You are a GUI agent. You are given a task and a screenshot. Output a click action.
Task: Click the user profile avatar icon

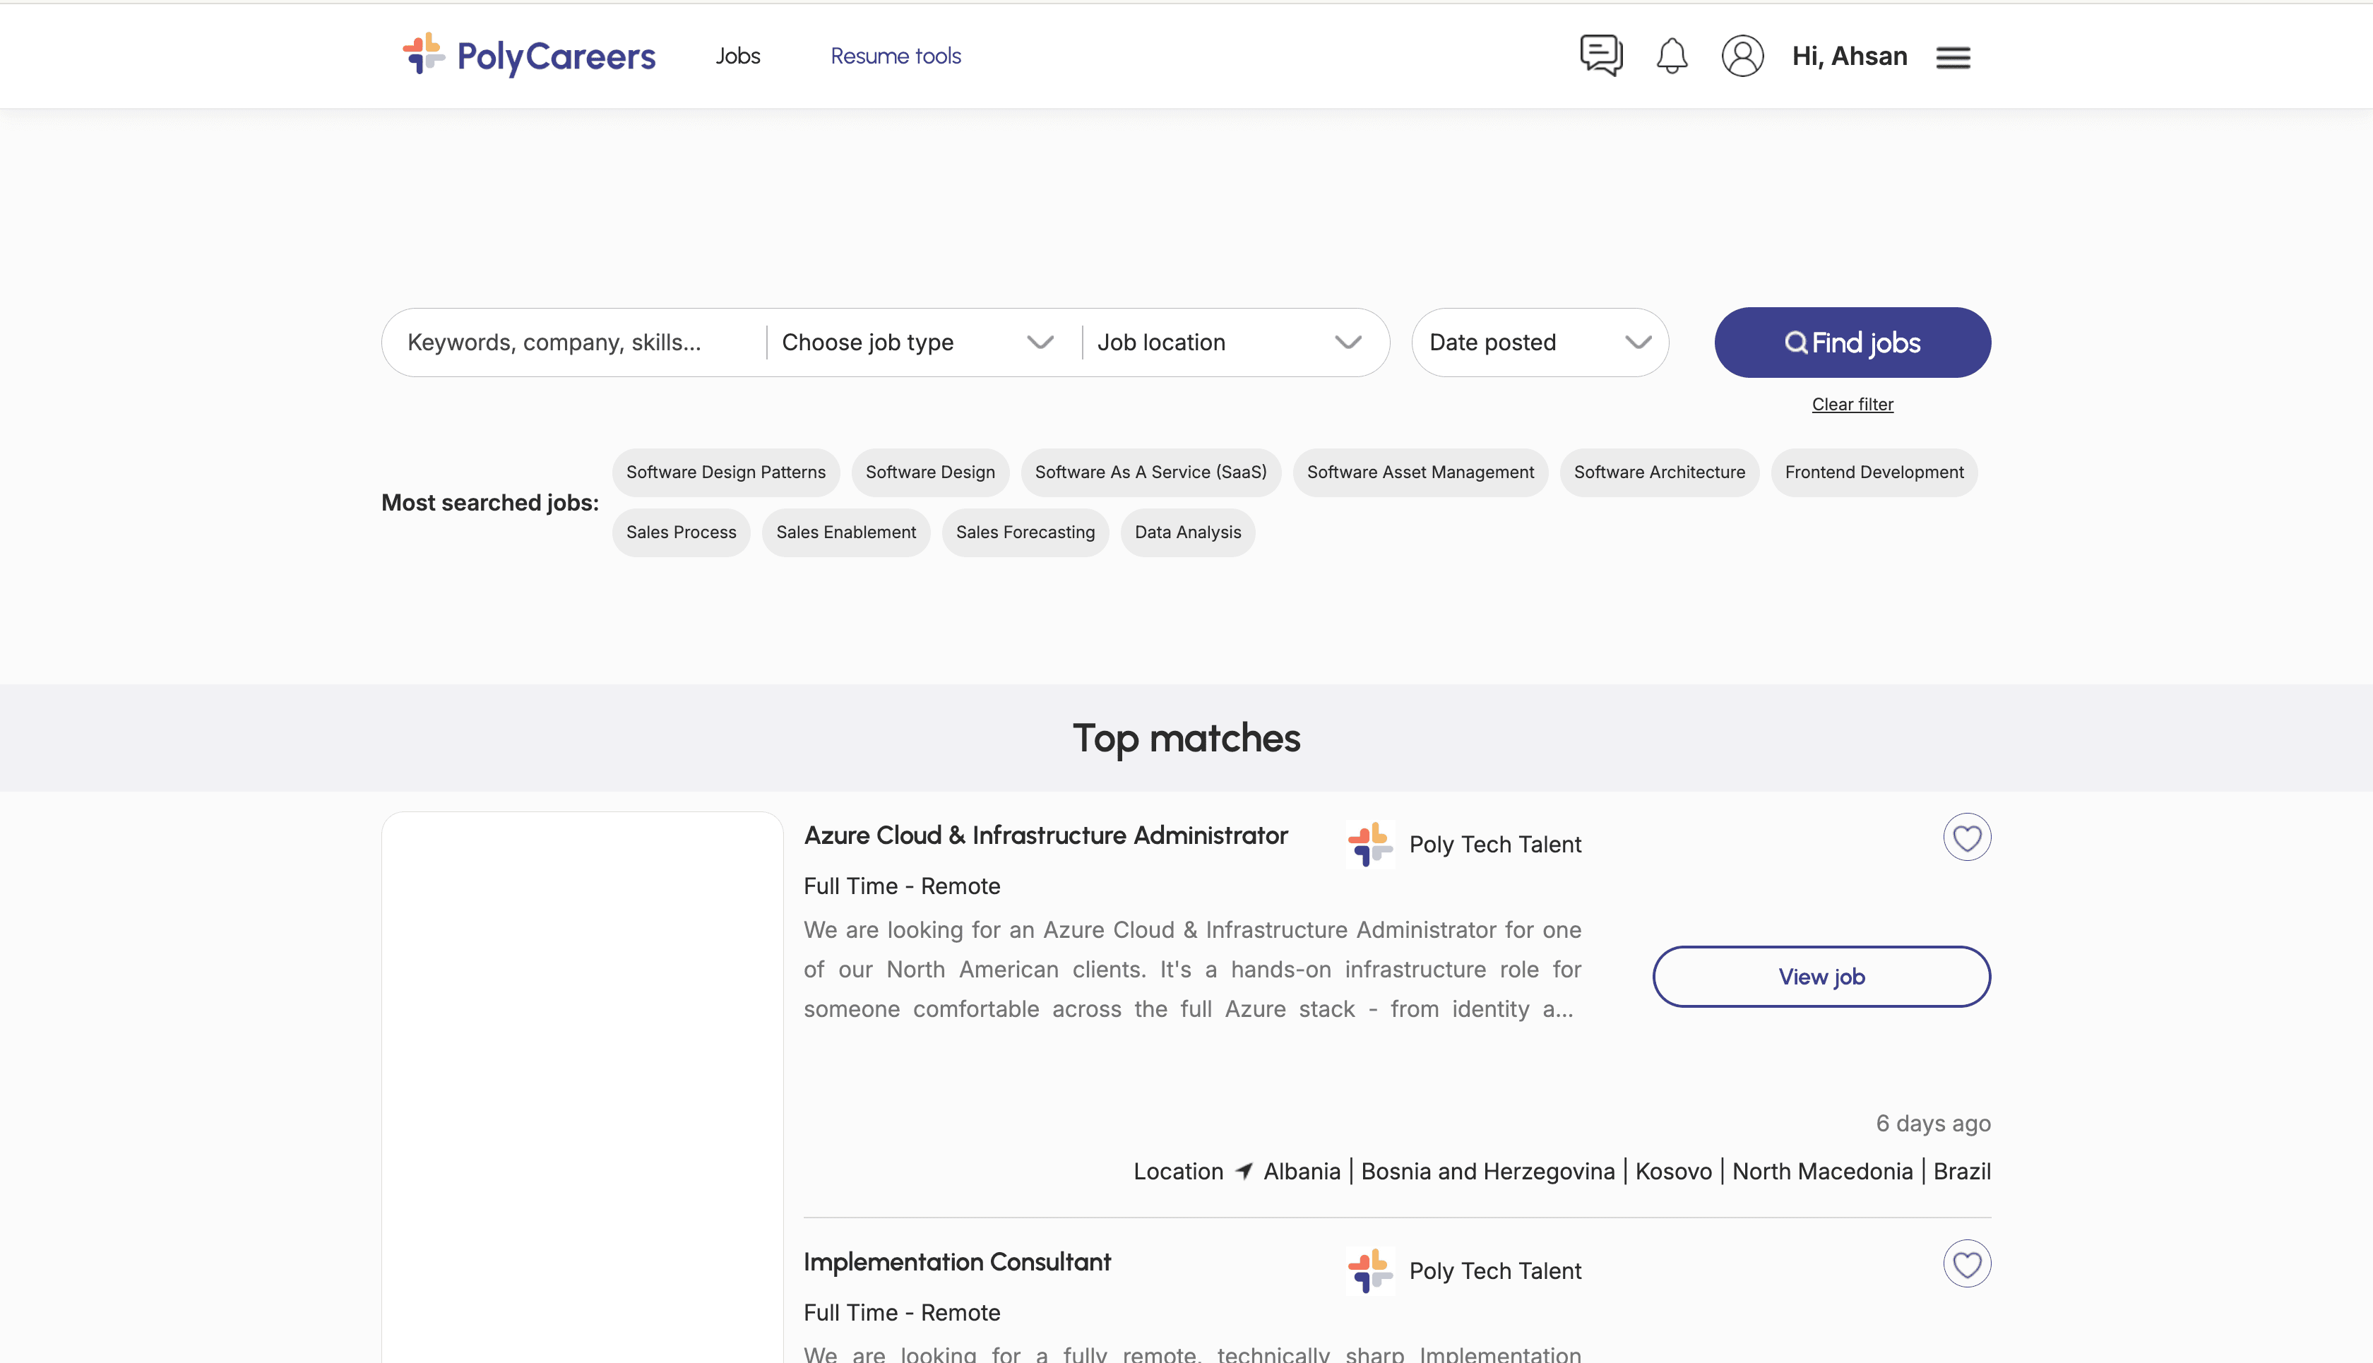(1742, 56)
